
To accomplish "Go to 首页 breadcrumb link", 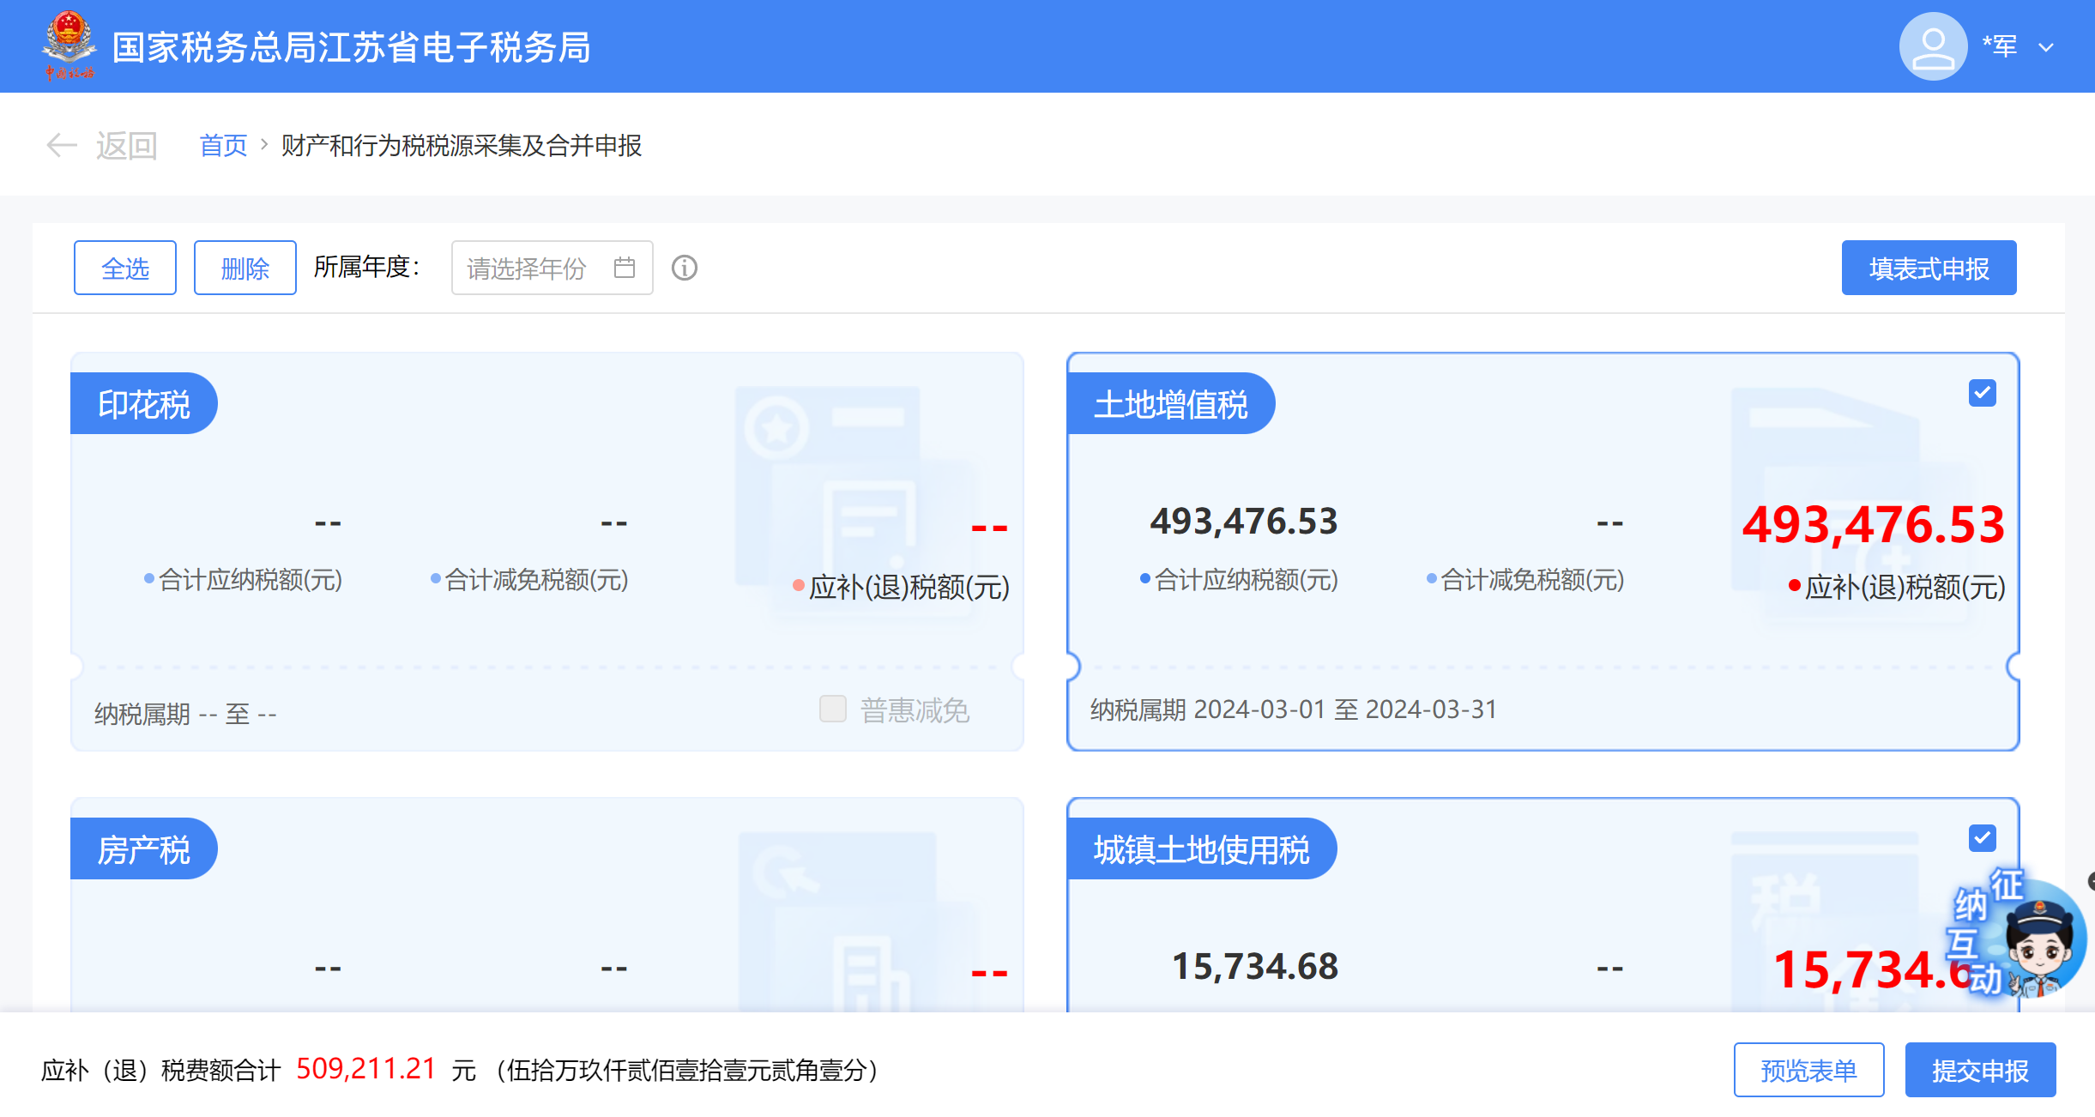I will 223,145.
